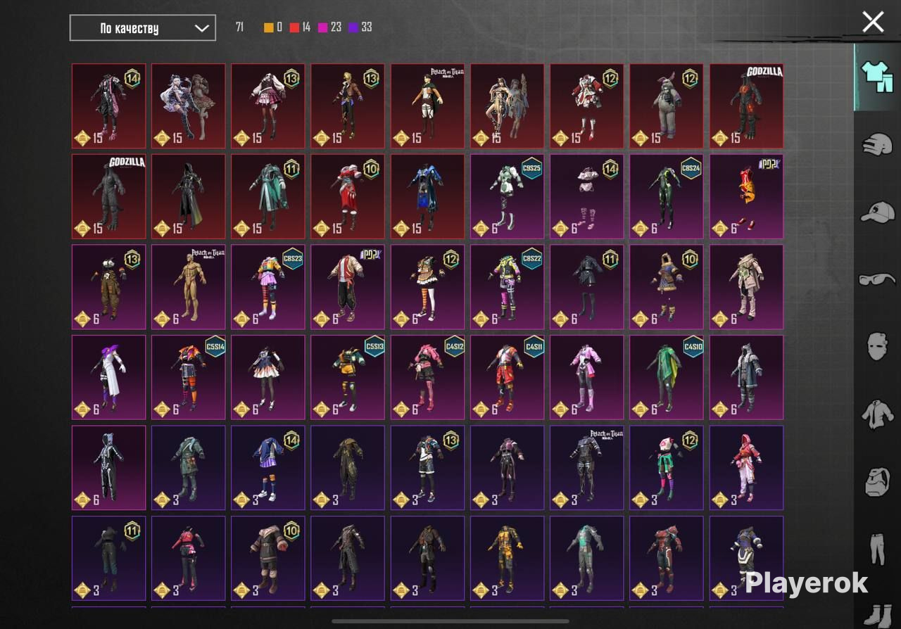This screenshot has height=629, width=901.
Task: Select the red-glowing Godzilla outfit
Action: [x=746, y=106]
